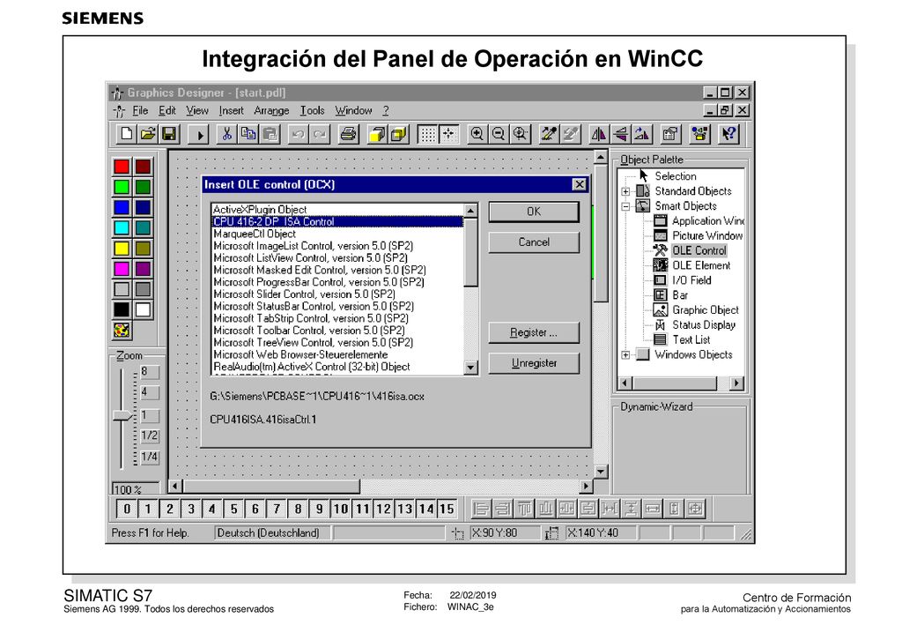
Task: Click zoom factor 8 button
Action: click(x=149, y=372)
